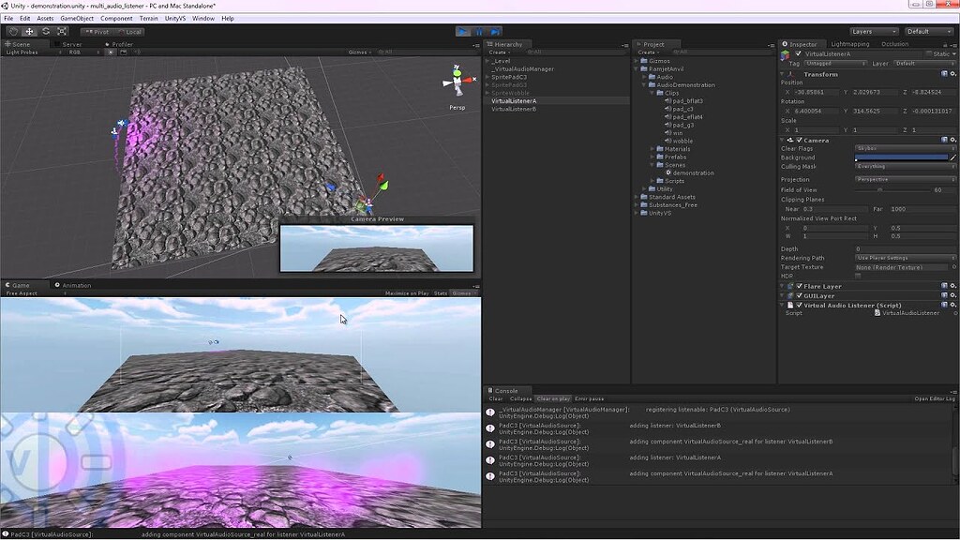Click Create in the Hierarchy panel

coord(498,52)
